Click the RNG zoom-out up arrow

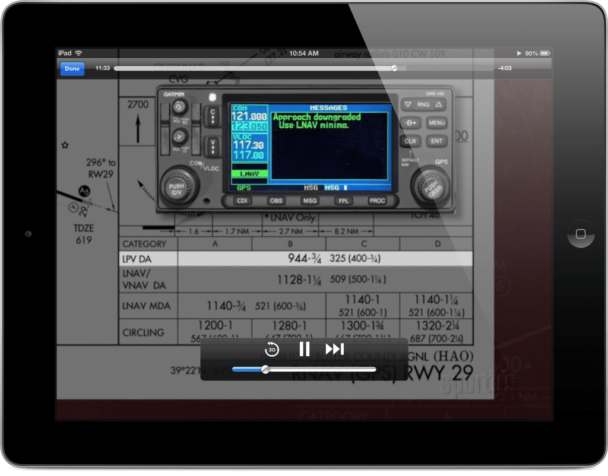tap(439, 104)
